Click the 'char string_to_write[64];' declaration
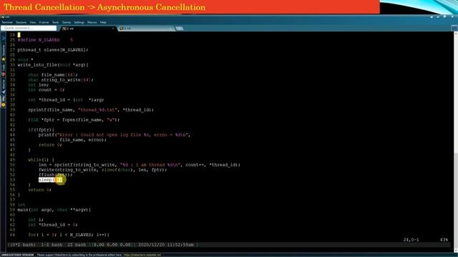The height and width of the screenshot is (257, 458). click(61, 80)
